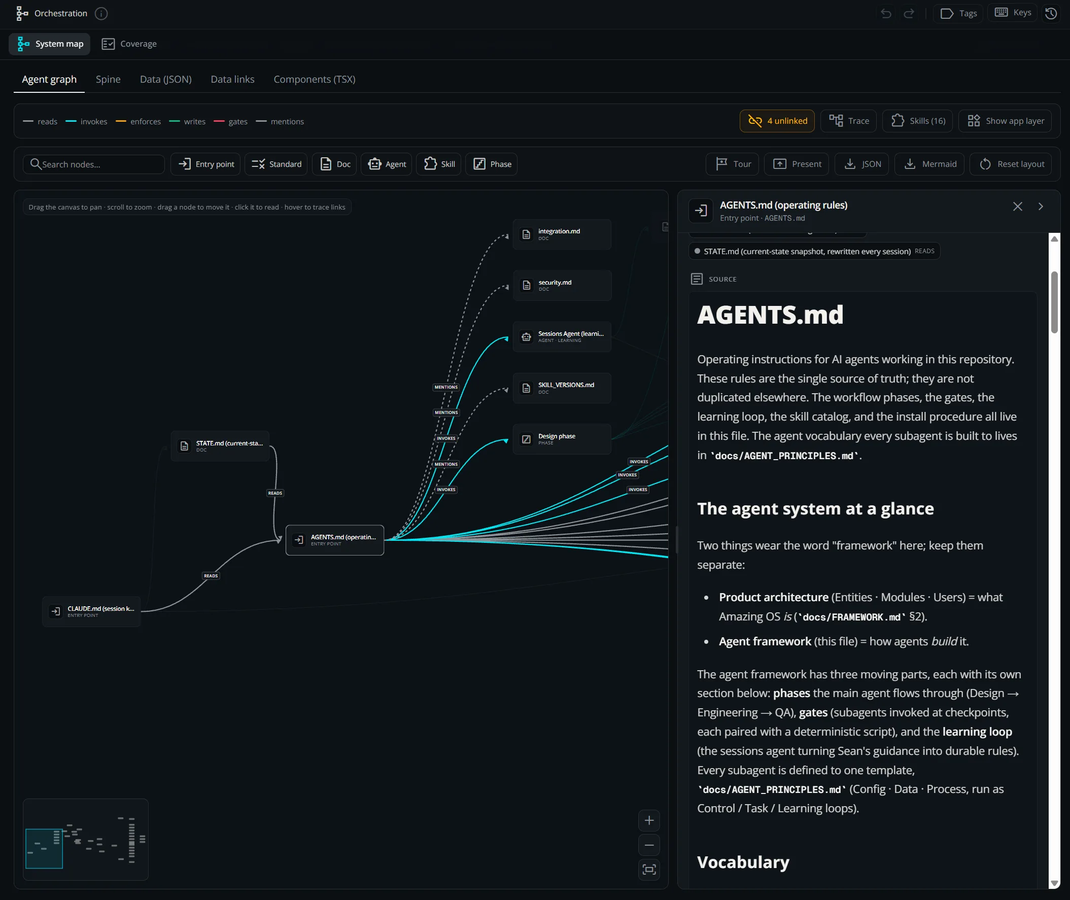The image size is (1070, 900).
Task: Select the CLAUDE.md entry point node
Action: (91, 612)
